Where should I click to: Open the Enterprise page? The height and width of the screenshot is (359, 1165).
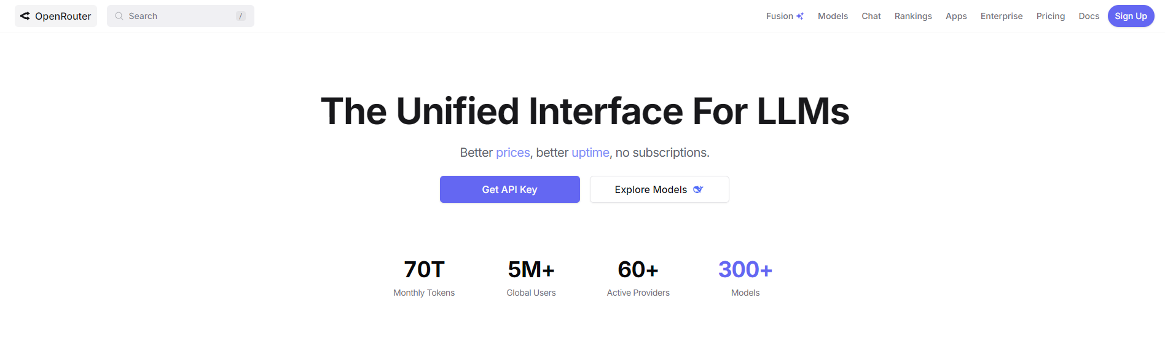(1002, 16)
